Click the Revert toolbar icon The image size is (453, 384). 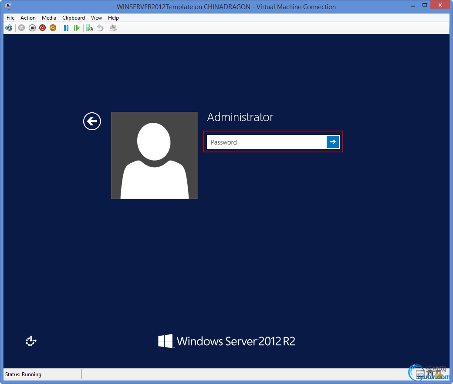click(100, 28)
